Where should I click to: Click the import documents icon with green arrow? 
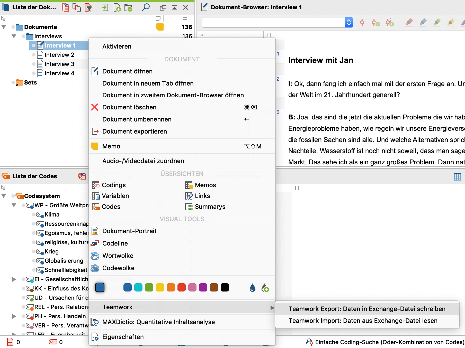coord(104,7)
